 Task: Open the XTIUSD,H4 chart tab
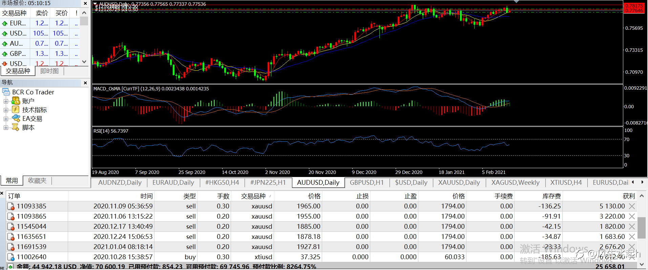click(566, 182)
